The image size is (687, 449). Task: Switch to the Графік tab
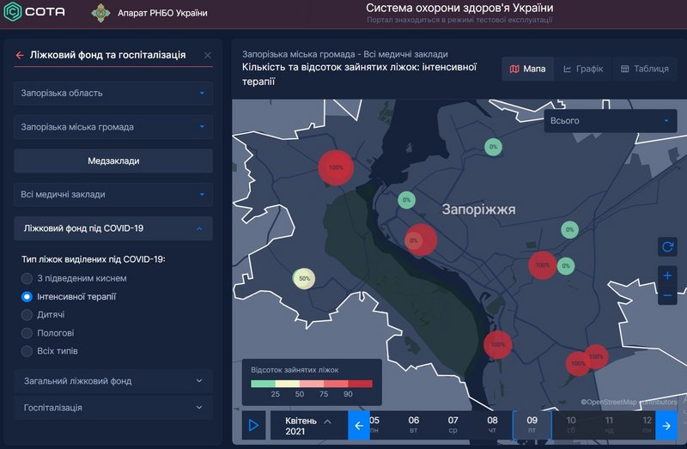583,70
